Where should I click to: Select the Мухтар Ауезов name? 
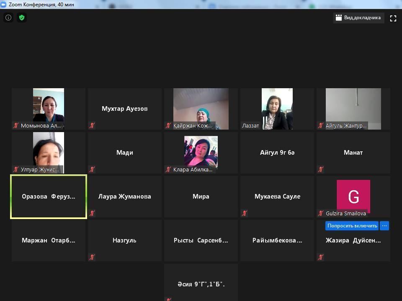tap(125, 109)
